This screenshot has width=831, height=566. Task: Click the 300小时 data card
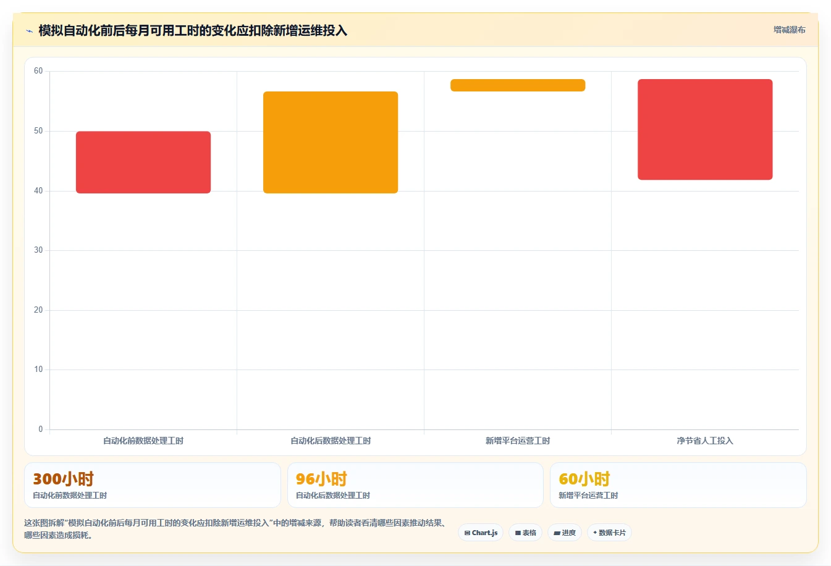tap(153, 485)
